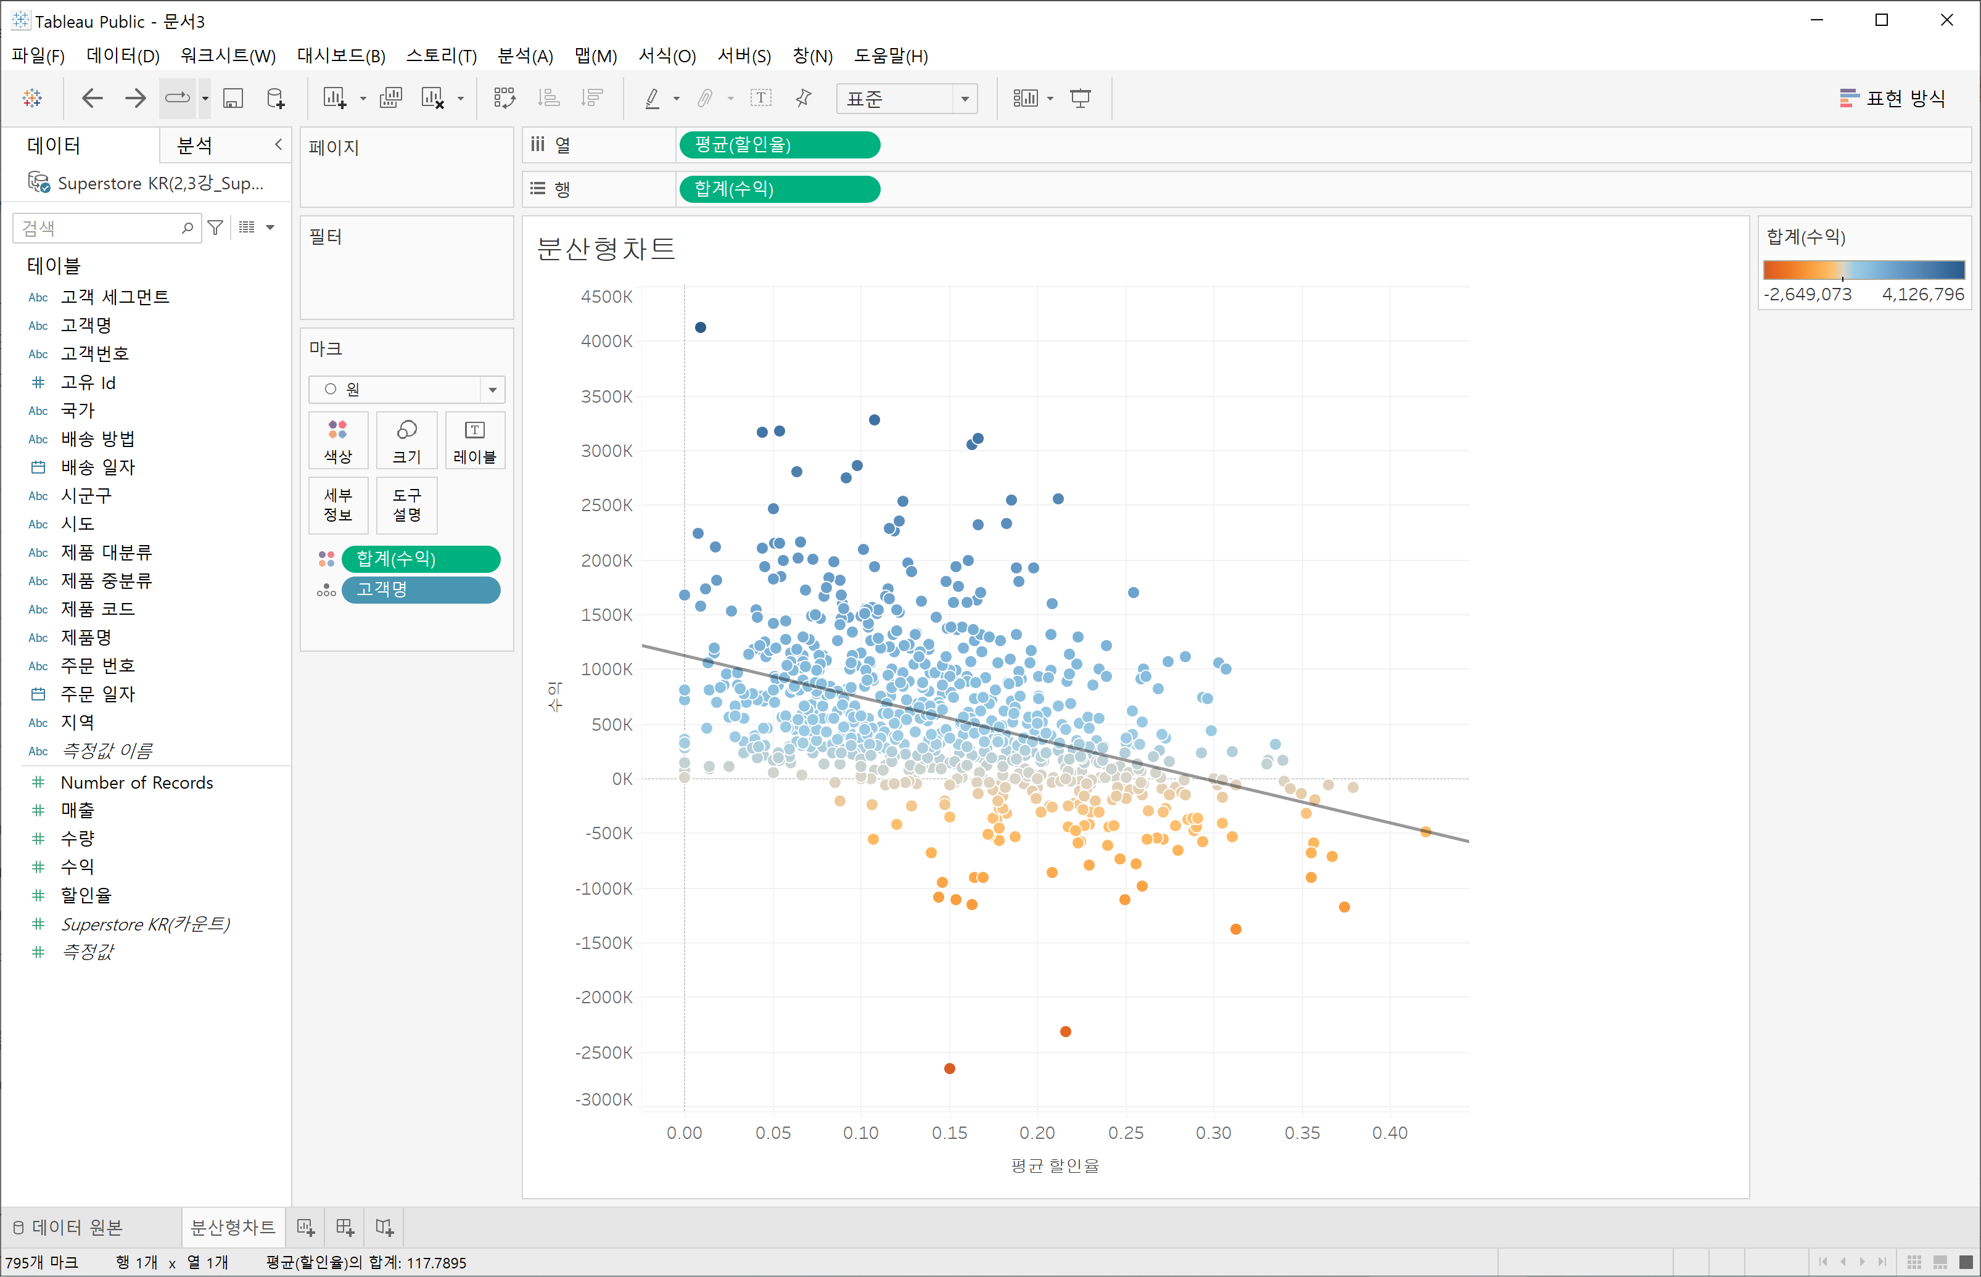Click the Presentation Mode icon

(1080, 98)
